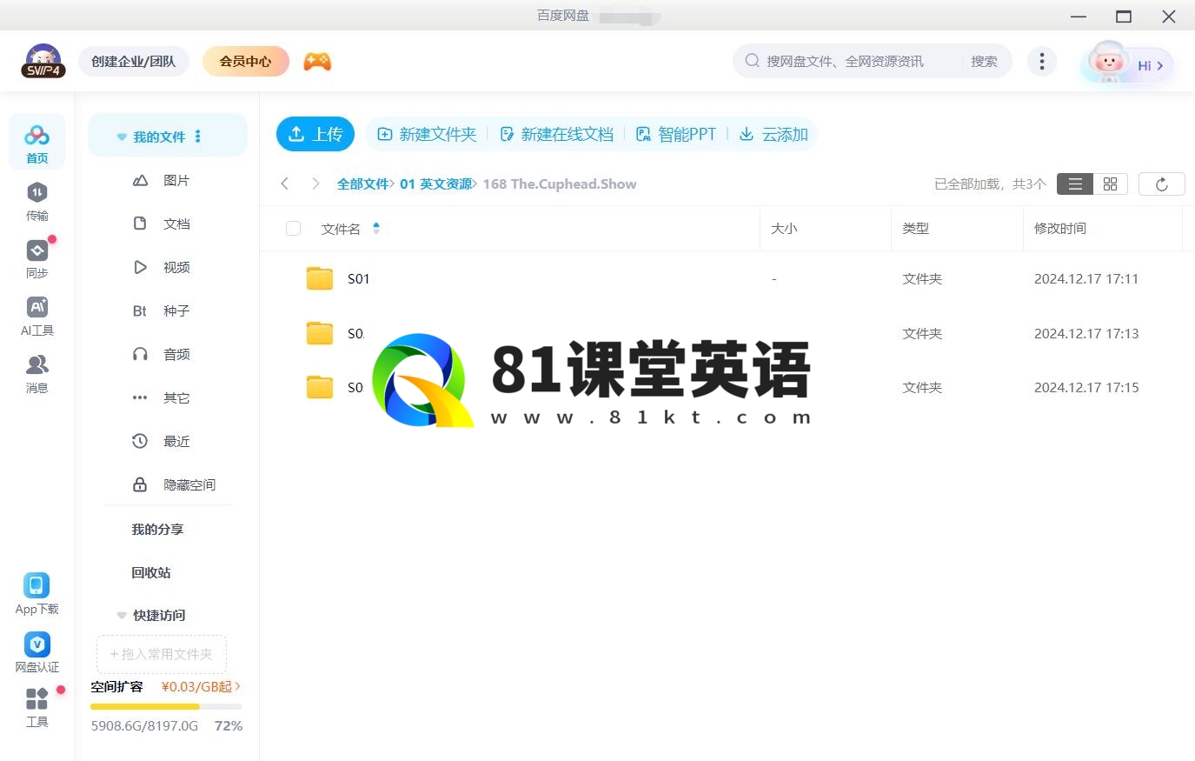Screen dimensions: 1195x761
Task: Open the Hi assistant avatar button
Action: point(1127,63)
